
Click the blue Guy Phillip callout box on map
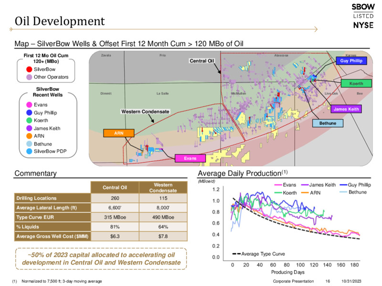point(351,61)
